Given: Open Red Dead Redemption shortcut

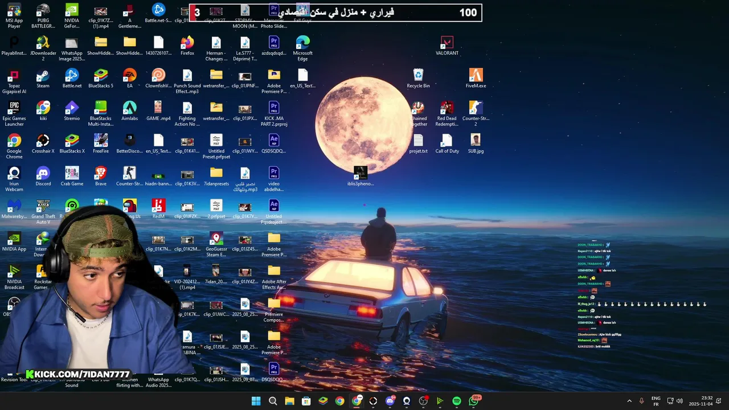Looking at the screenshot, I should point(447,114).
